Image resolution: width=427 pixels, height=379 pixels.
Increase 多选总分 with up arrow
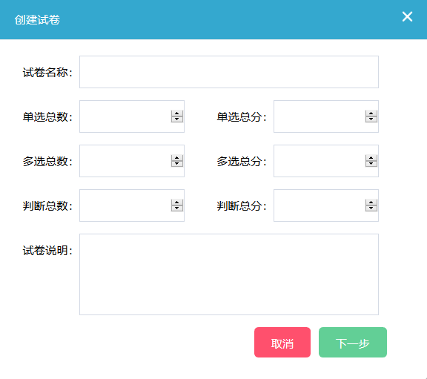371,158
